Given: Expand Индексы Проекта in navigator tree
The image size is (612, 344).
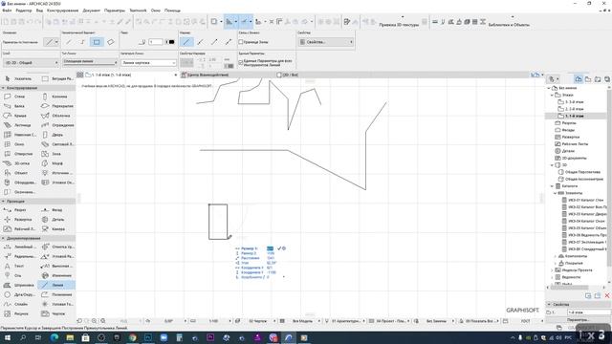Looking at the screenshot, I should tap(552, 269).
